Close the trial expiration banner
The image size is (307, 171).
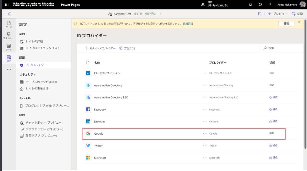(299, 22)
